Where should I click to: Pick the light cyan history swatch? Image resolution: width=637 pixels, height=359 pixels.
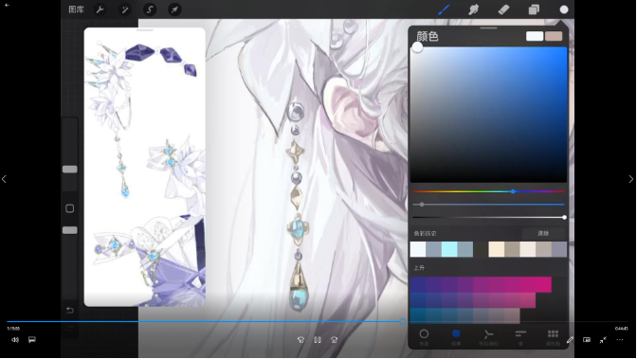click(449, 249)
